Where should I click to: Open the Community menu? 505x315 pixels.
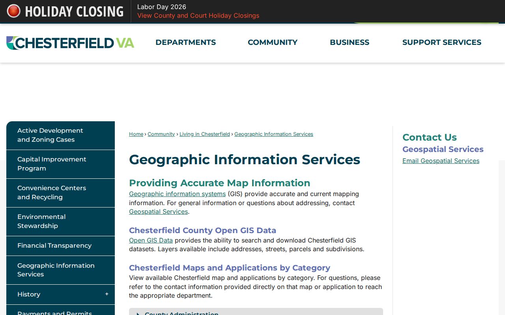(273, 43)
